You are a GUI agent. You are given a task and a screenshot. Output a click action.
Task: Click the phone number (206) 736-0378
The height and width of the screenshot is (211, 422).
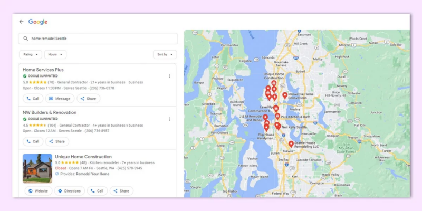coord(102,88)
